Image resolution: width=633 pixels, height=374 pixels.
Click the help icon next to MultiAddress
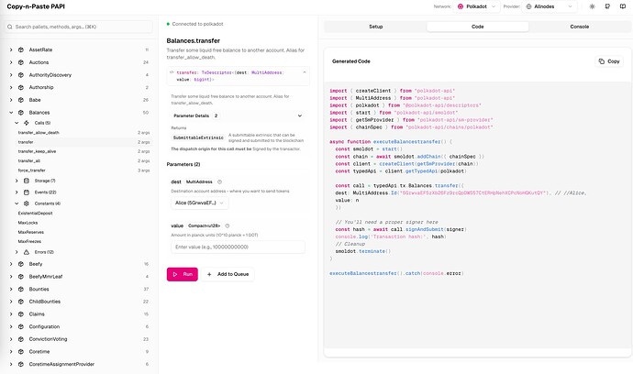point(221,182)
